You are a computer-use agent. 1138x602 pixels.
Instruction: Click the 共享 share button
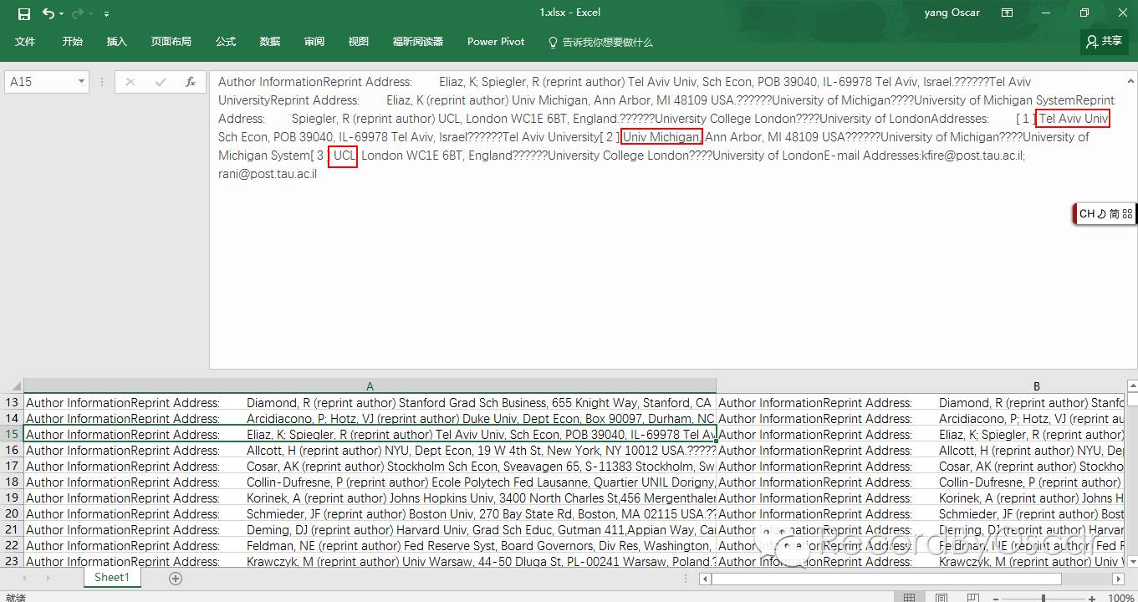click(1104, 41)
